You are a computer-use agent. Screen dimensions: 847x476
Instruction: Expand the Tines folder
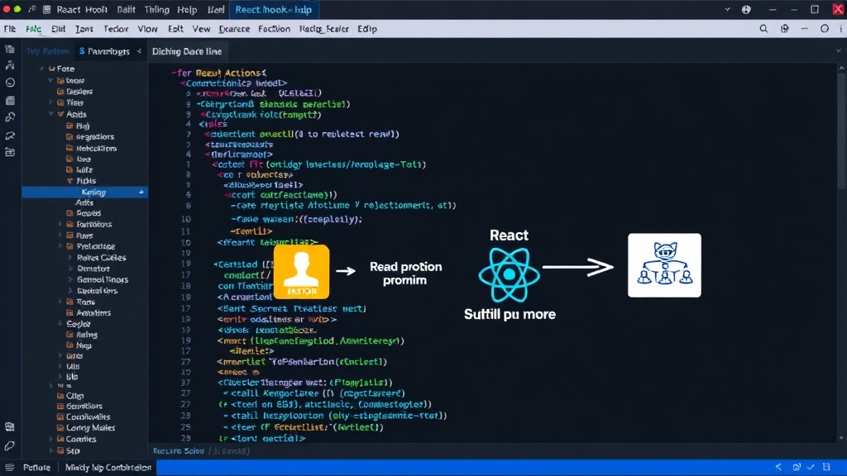click(x=50, y=102)
